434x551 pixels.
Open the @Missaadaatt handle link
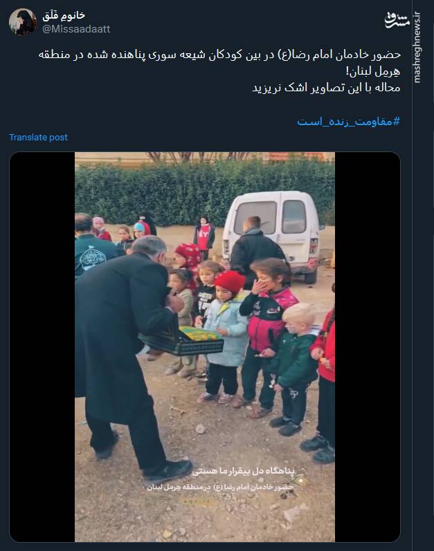(x=76, y=29)
